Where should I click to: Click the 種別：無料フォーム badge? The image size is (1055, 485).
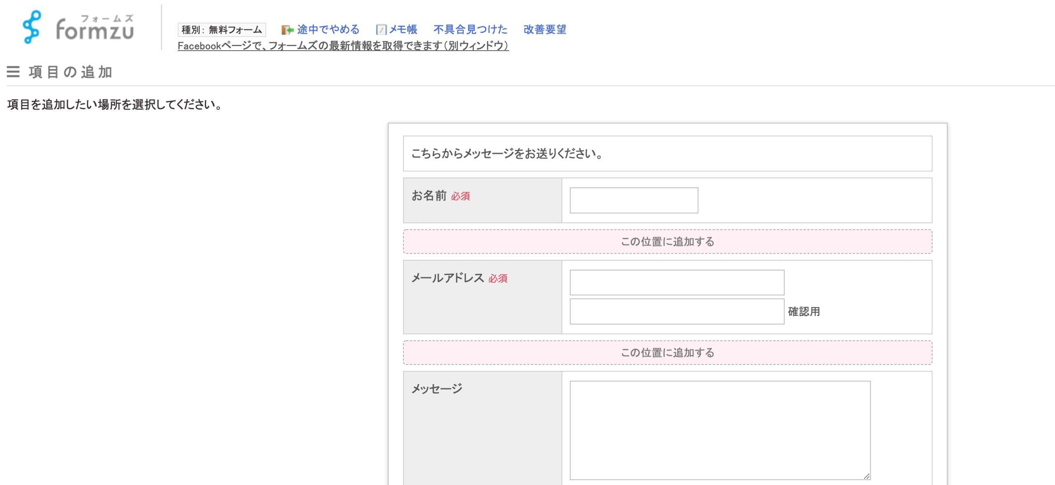click(222, 29)
